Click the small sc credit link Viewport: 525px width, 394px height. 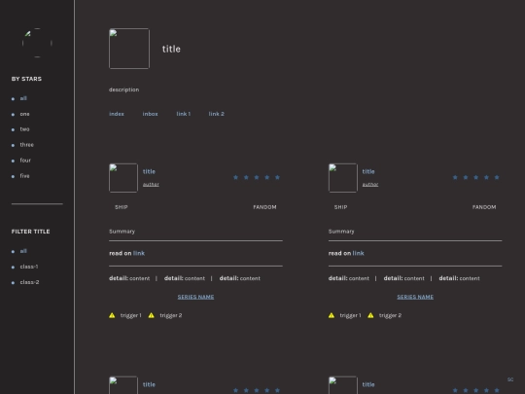point(510,379)
